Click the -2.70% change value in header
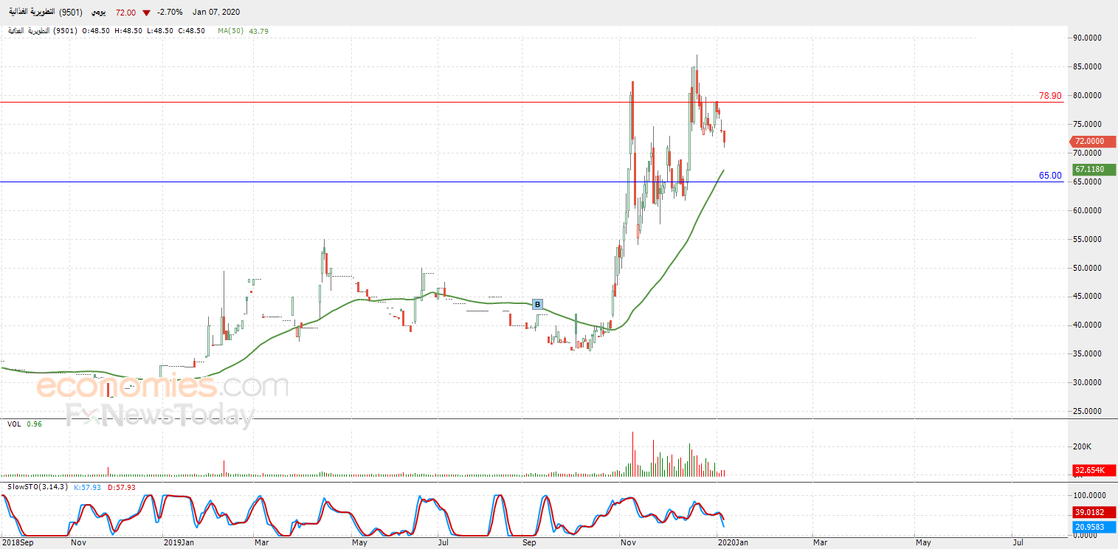Viewport: 1118px width, 549px height. [170, 13]
